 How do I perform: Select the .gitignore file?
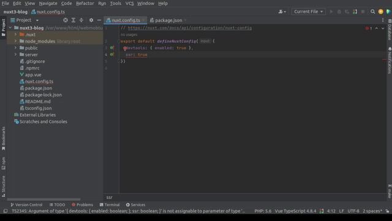coord(32,61)
